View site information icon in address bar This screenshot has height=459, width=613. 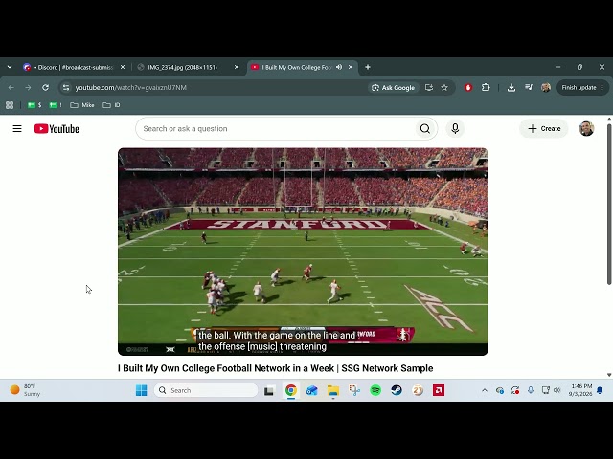[66, 87]
